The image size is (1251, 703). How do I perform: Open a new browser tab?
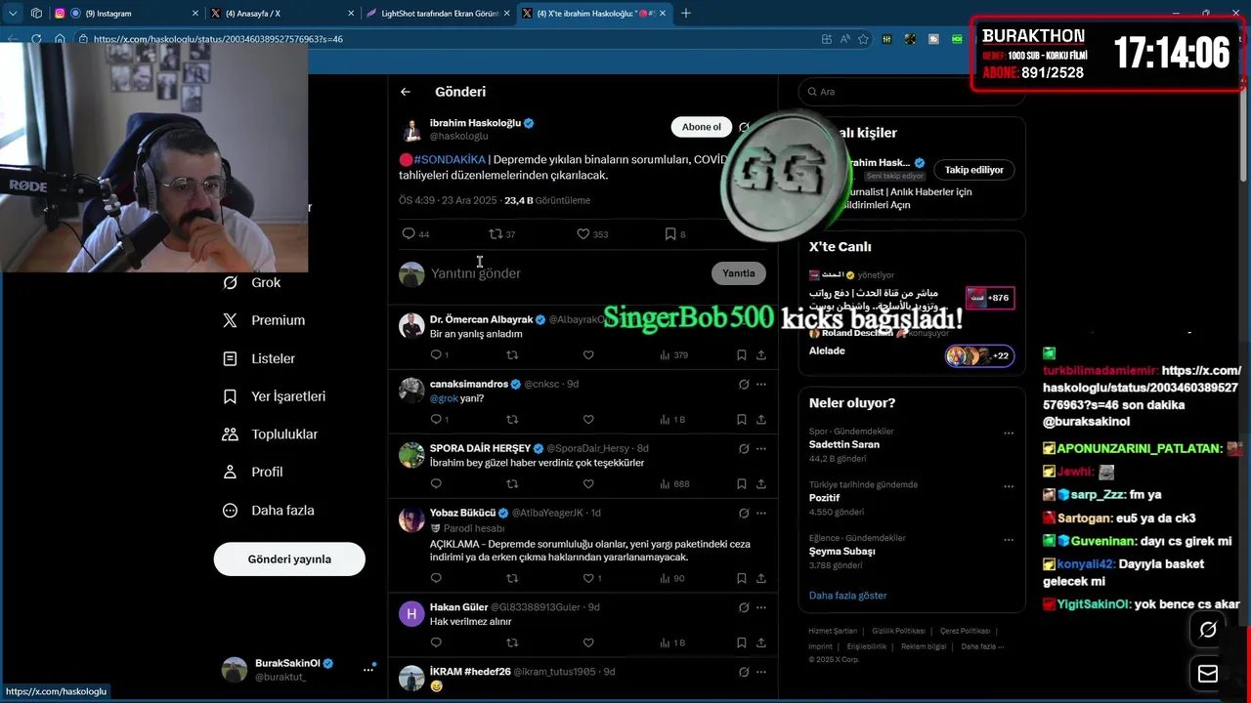pos(685,14)
